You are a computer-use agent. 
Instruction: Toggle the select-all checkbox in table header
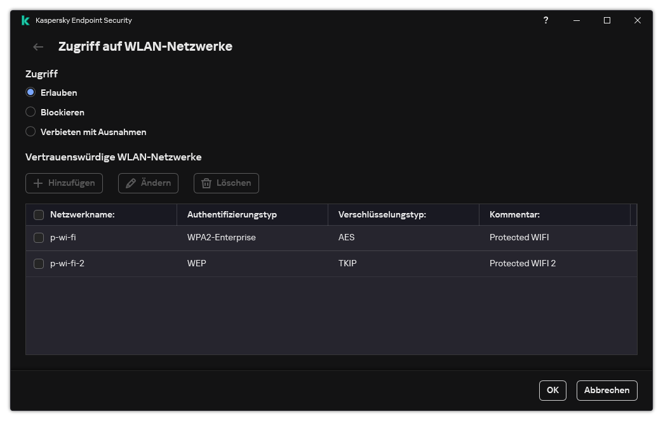pyautogui.click(x=39, y=214)
